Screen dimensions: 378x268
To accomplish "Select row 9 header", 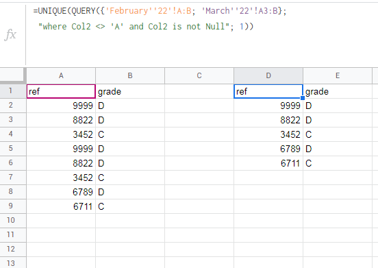I will (13, 206).
